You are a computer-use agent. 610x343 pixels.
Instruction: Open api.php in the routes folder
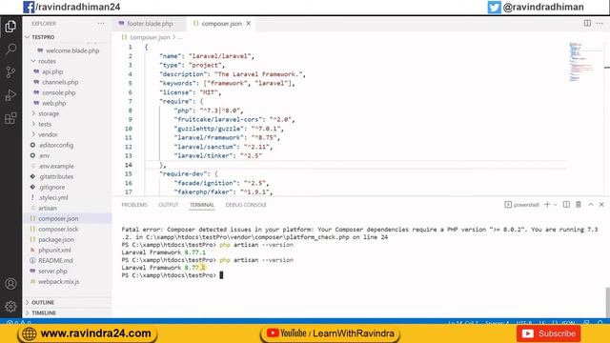(67, 71)
